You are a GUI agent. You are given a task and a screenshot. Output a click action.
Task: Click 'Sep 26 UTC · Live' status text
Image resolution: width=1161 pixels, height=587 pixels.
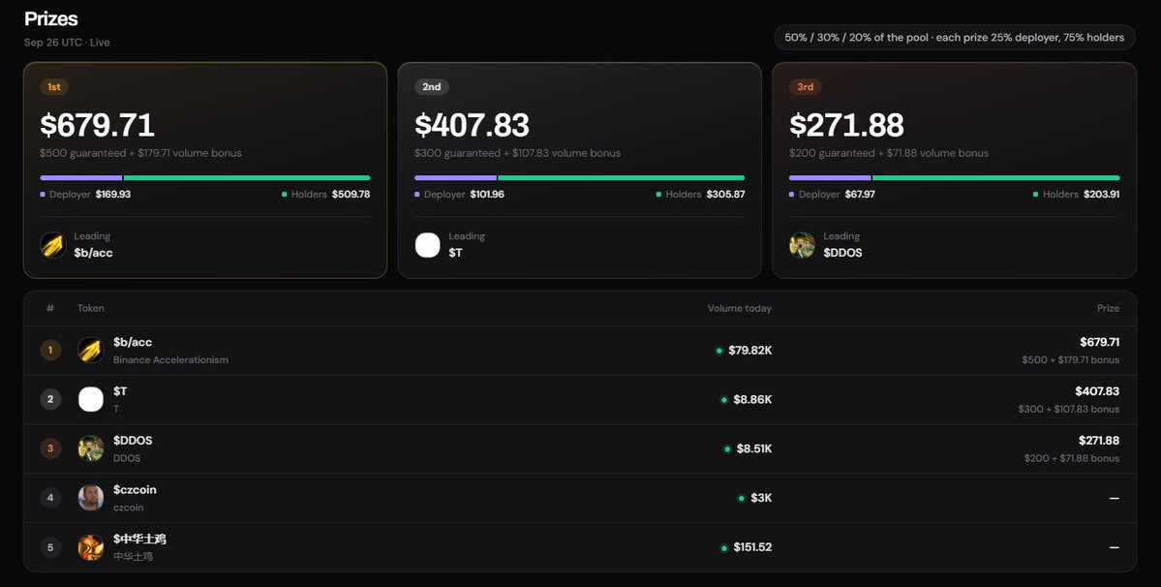[67, 43]
